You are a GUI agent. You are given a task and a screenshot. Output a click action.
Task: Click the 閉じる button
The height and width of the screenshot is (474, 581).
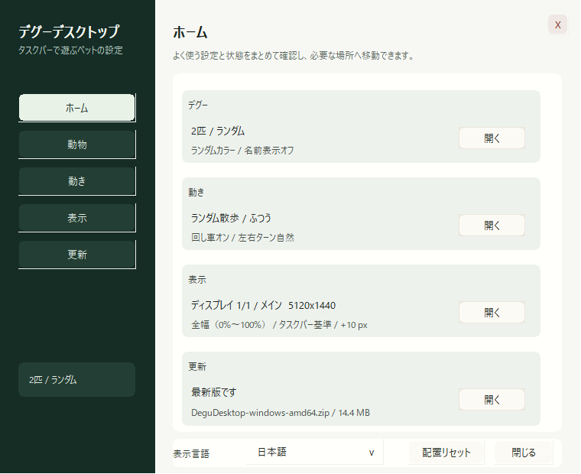pyautogui.click(x=523, y=453)
